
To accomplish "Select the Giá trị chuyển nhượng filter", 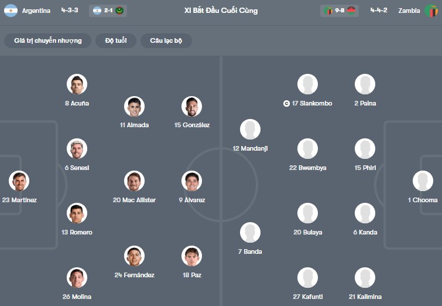I will (48, 40).
